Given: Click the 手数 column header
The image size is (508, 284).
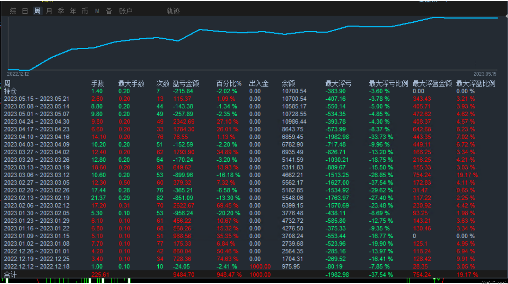Looking at the screenshot, I should 97,83.
